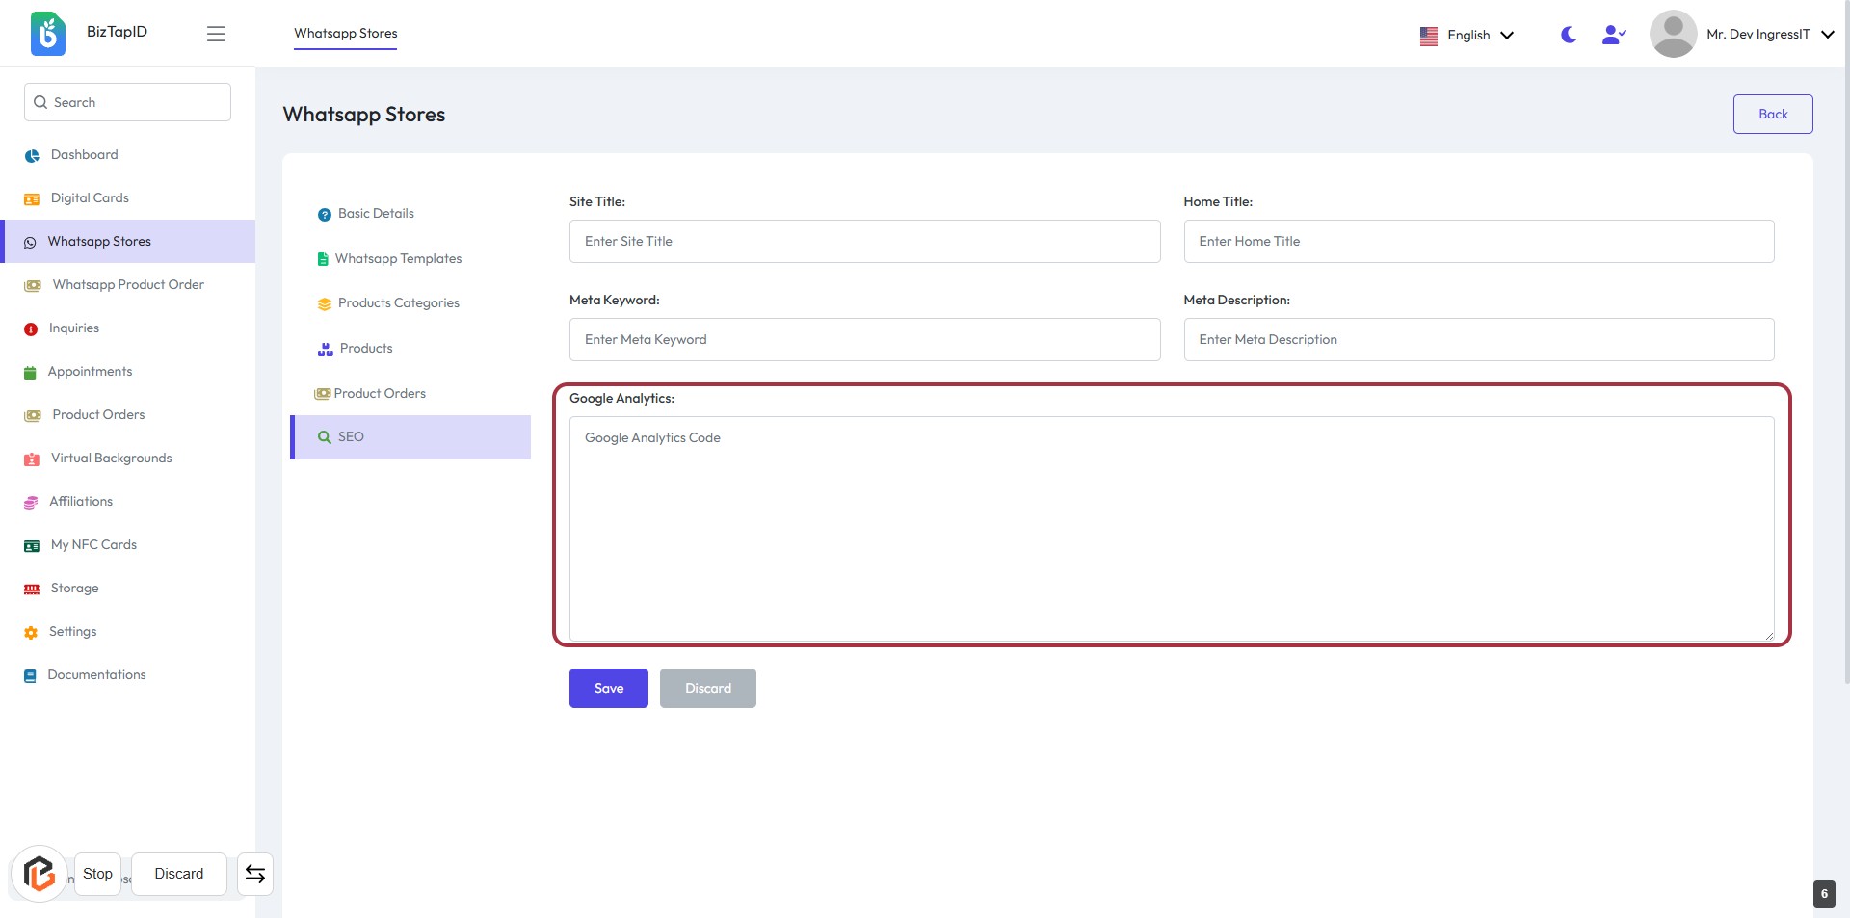This screenshot has height=918, width=1850.
Task: Switch to the Basic Details tab
Action: (x=376, y=213)
